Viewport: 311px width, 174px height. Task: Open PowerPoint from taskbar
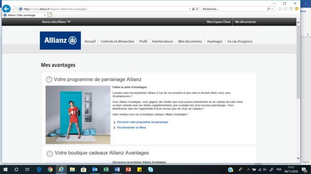[x=128, y=170]
